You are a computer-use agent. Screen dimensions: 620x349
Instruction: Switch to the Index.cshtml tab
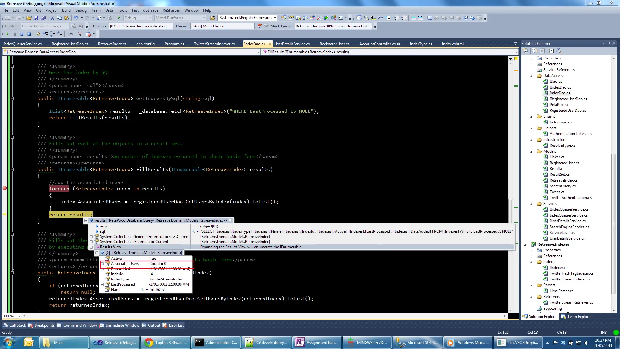click(452, 44)
